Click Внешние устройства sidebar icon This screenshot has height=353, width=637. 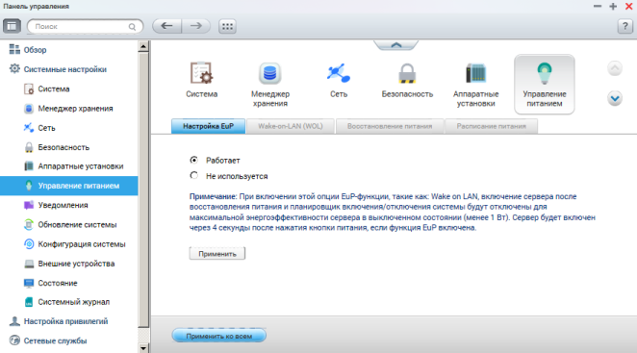point(29,264)
